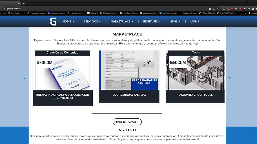Screen dimensions: 257x144
Task: Click the share page icon in address bar
Action: 214,9
